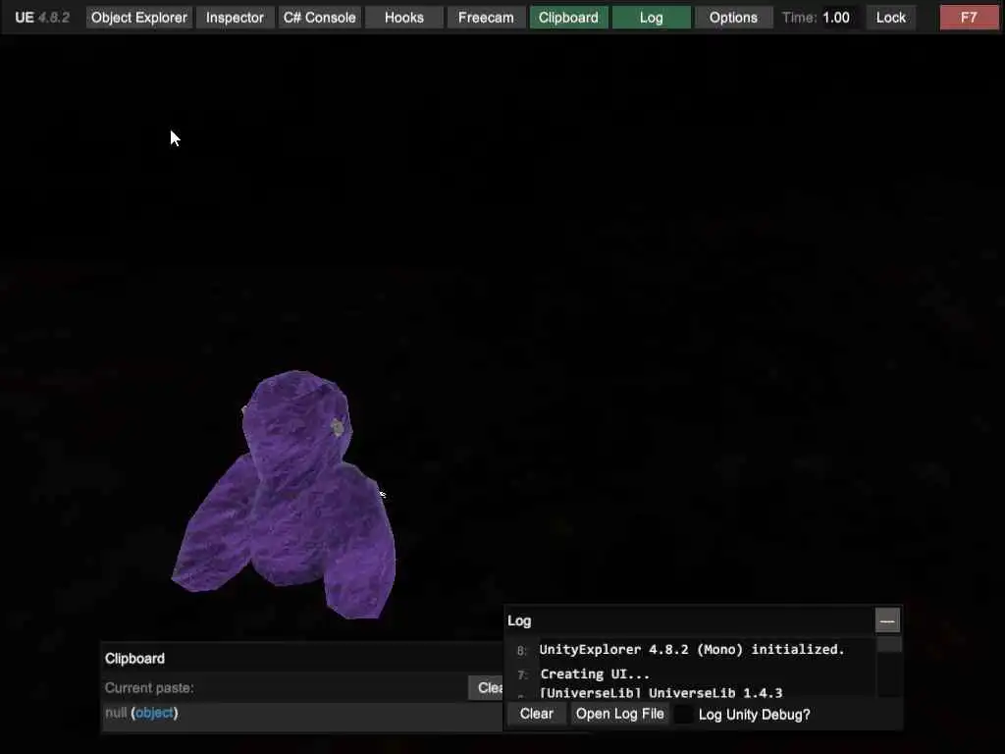
Task: Minimize the Log panel with the dash icon
Action: click(887, 620)
